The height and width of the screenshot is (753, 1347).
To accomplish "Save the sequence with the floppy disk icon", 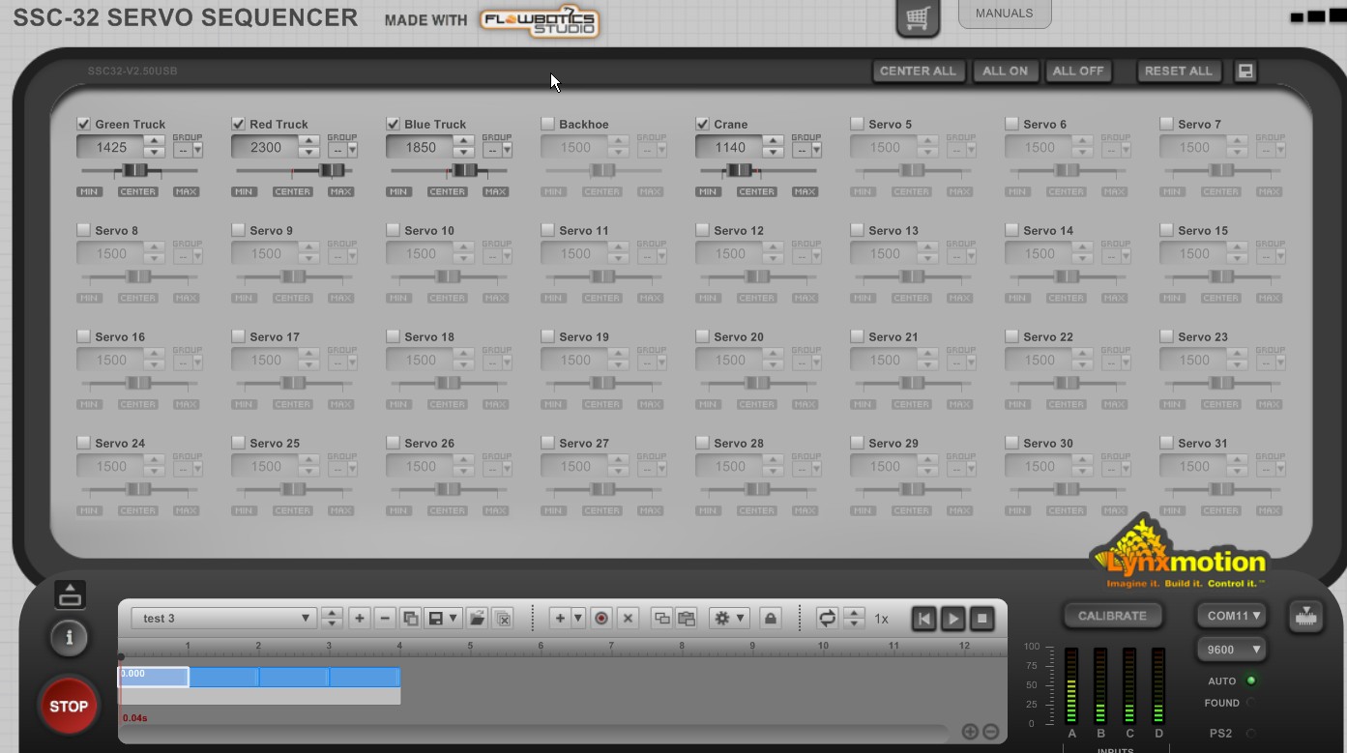I will click(436, 618).
